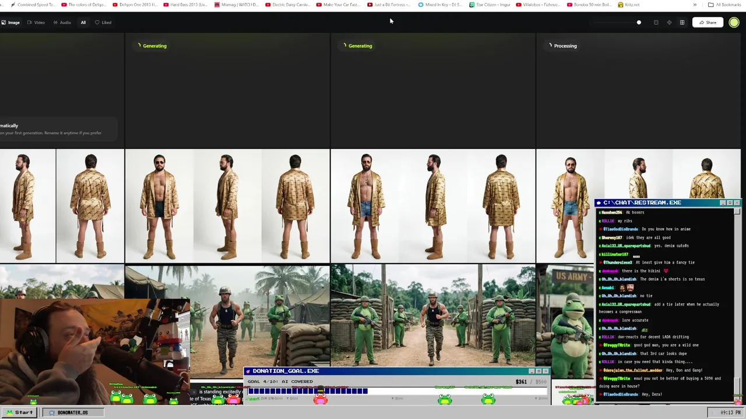Open the US Army frog soldier image
Viewport: 746px width, 419px height.
click(x=565, y=321)
